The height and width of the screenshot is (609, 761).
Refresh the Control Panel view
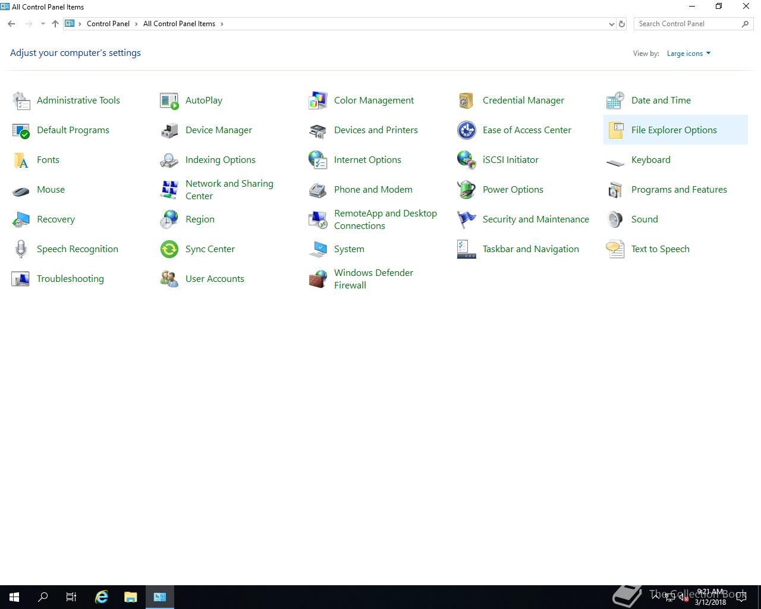point(622,24)
